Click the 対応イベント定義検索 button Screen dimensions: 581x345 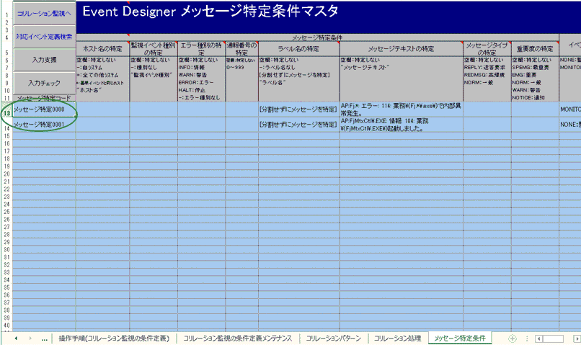(x=44, y=37)
